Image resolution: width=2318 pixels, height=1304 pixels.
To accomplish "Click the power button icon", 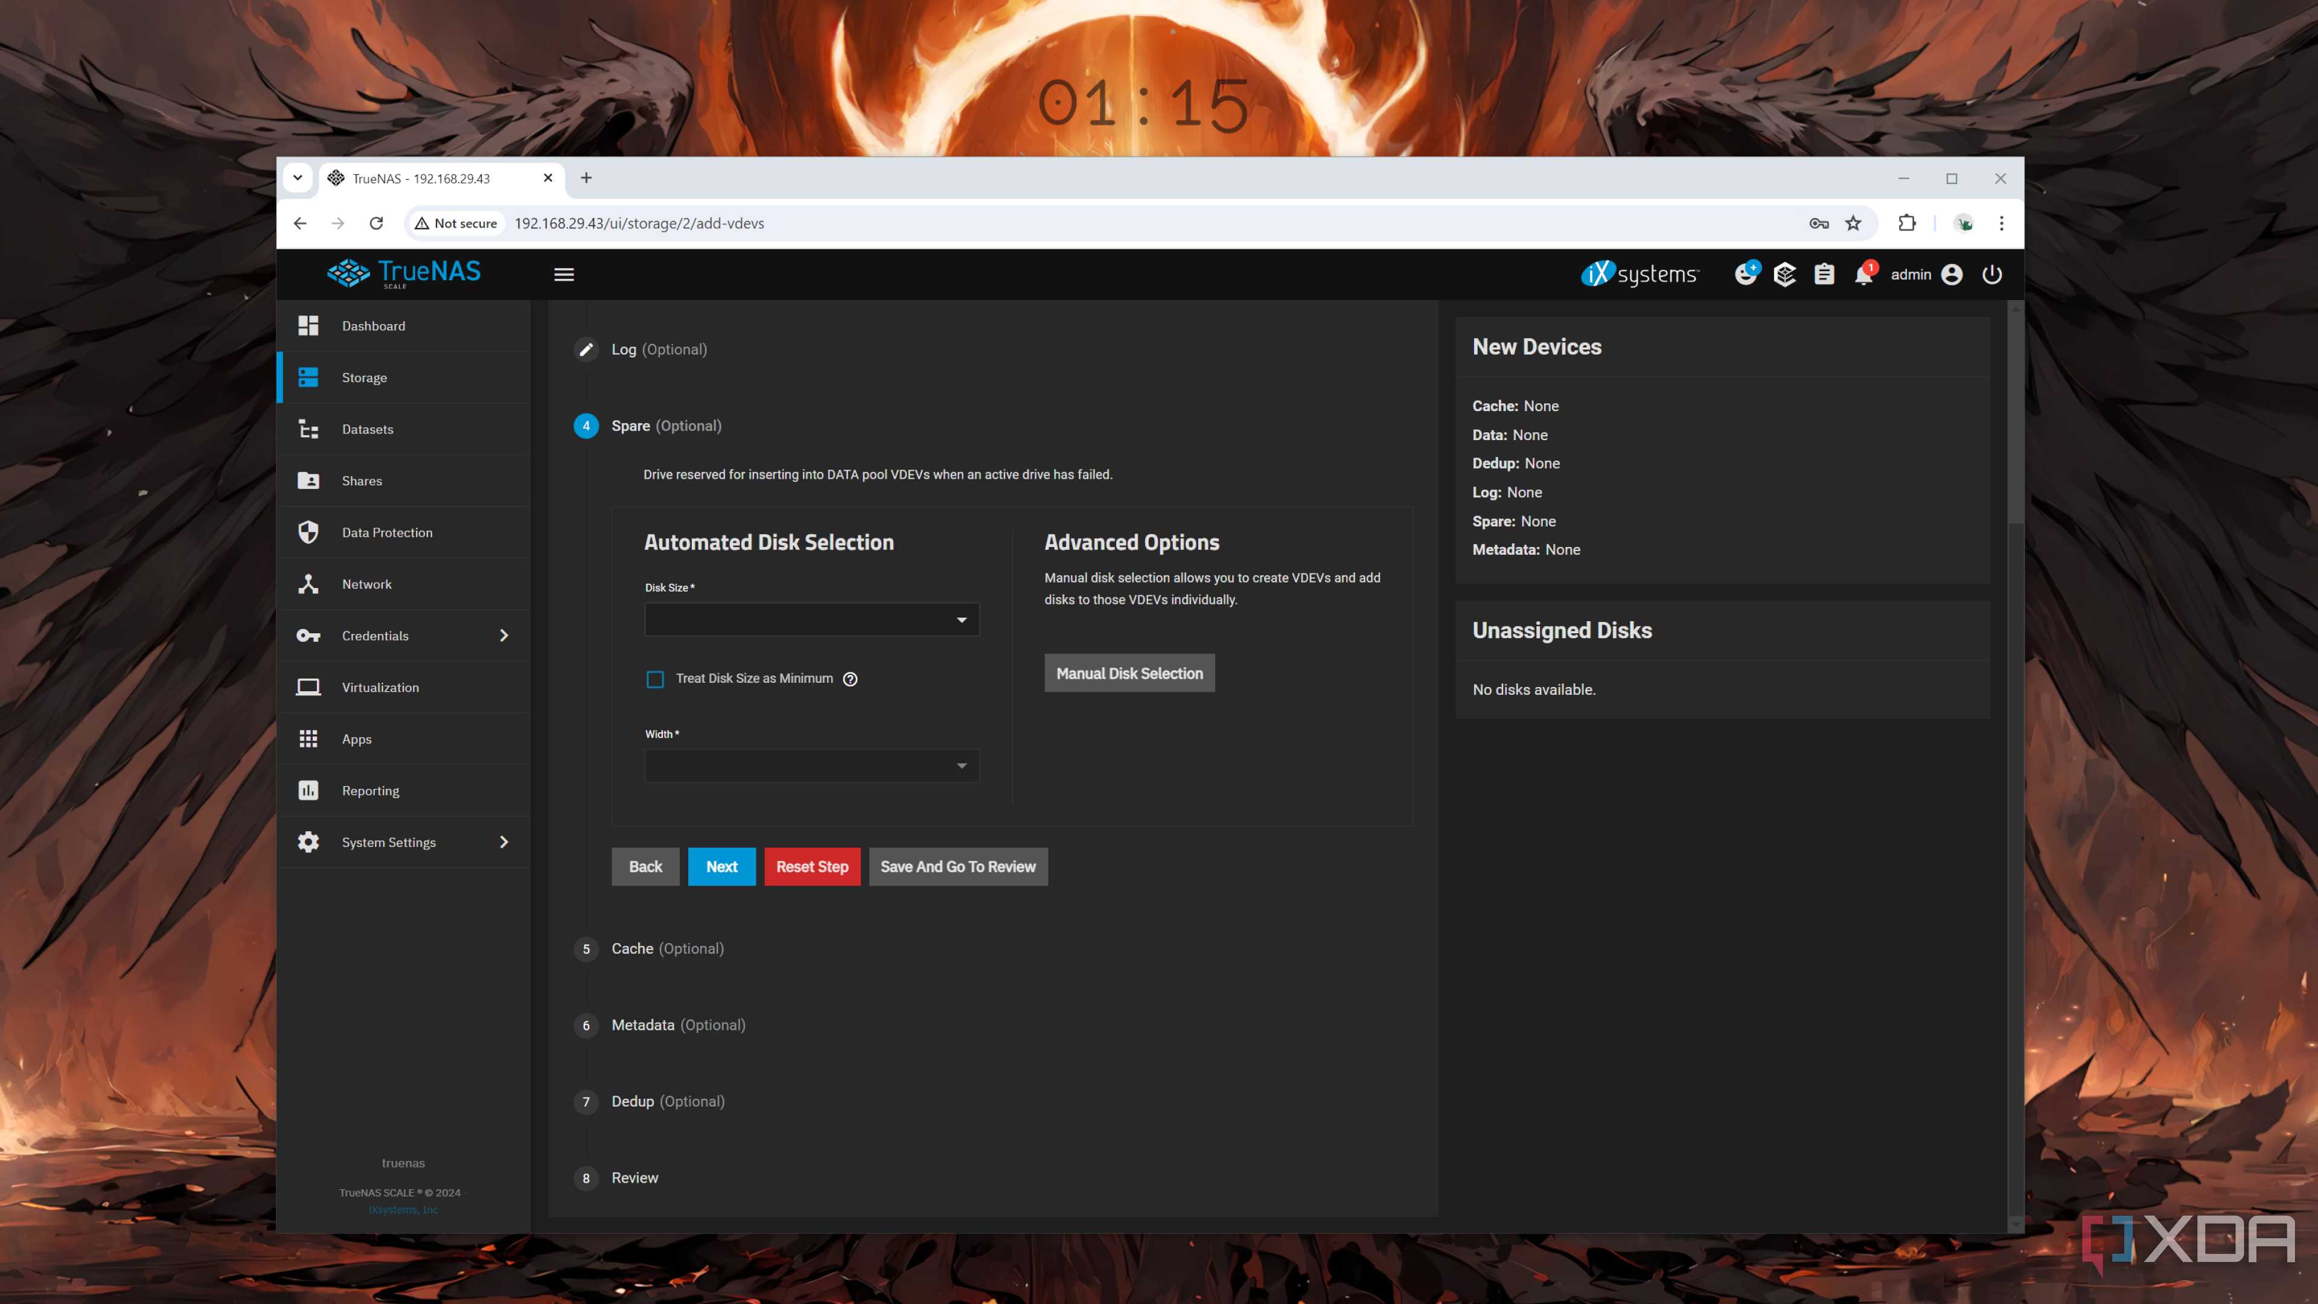I will point(1992,275).
